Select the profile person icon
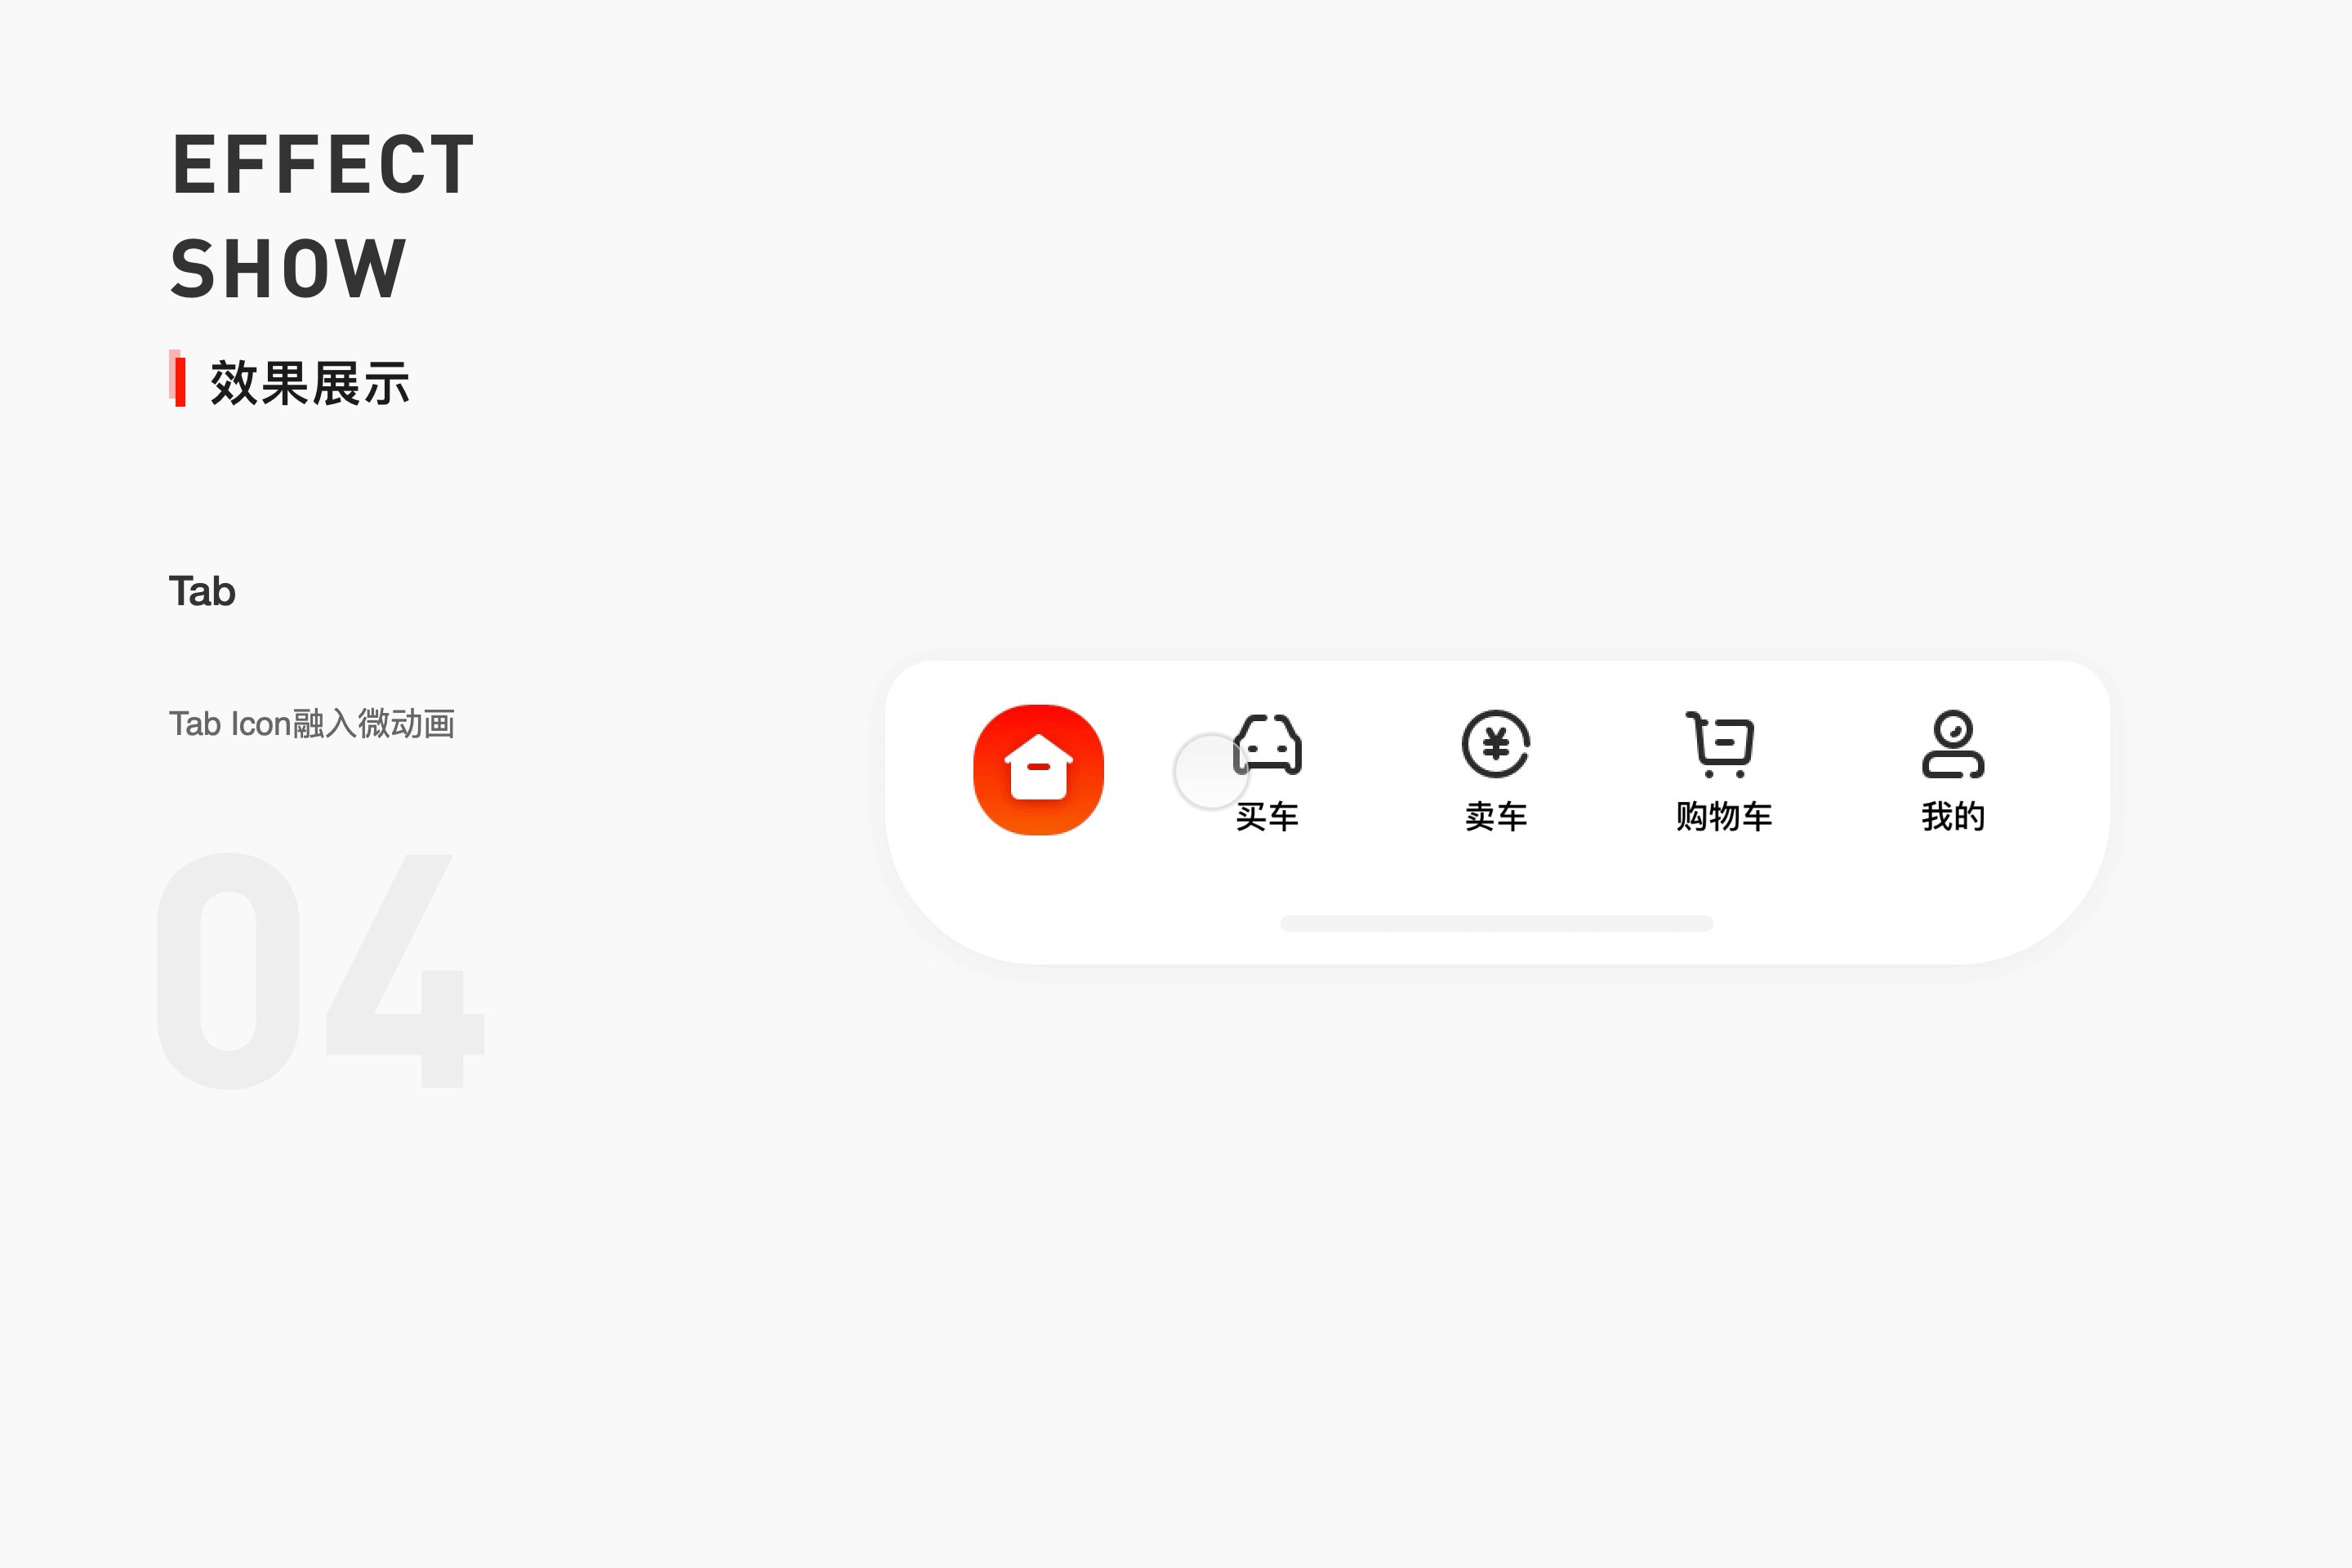The image size is (2352, 1568). pyautogui.click(x=1953, y=744)
